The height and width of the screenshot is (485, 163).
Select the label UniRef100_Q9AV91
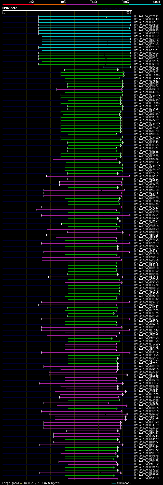click(x=146, y=215)
